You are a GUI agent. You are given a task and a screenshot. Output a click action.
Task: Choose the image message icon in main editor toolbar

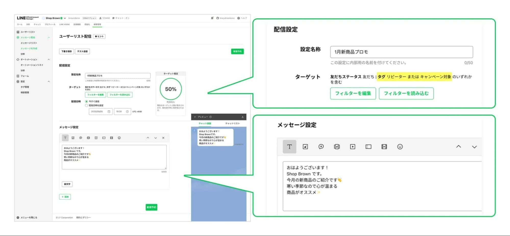(x=73, y=138)
